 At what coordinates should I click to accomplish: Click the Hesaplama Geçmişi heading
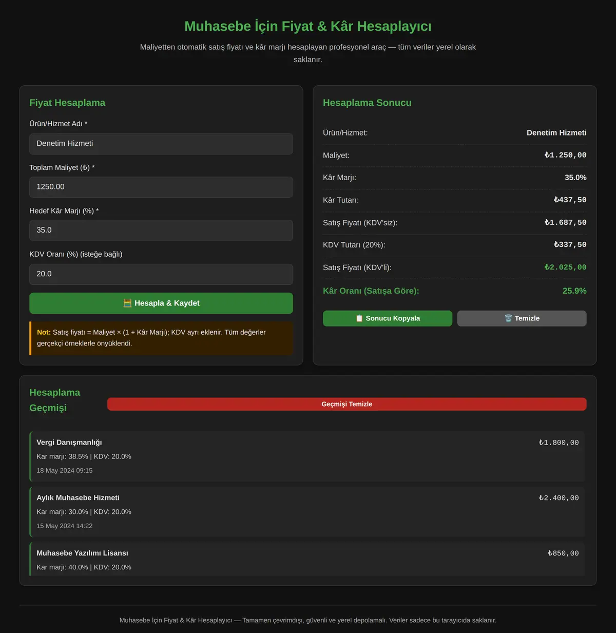[55, 400]
